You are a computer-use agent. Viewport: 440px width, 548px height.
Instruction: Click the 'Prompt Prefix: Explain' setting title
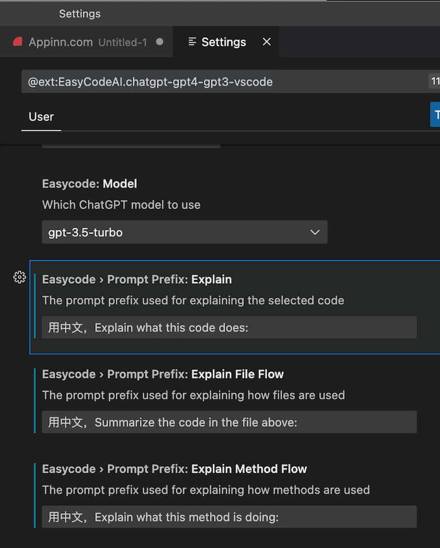tap(137, 279)
